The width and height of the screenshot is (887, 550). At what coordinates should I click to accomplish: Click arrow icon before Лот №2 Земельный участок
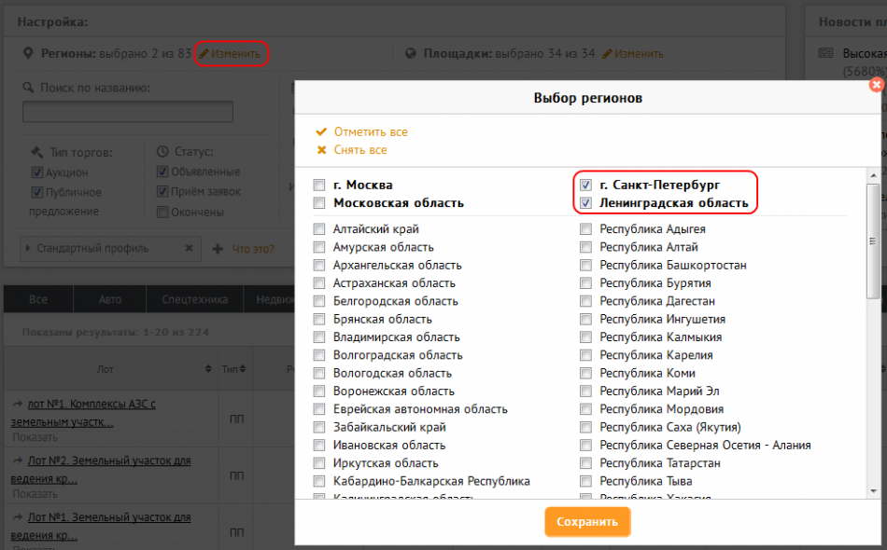pyautogui.click(x=18, y=461)
